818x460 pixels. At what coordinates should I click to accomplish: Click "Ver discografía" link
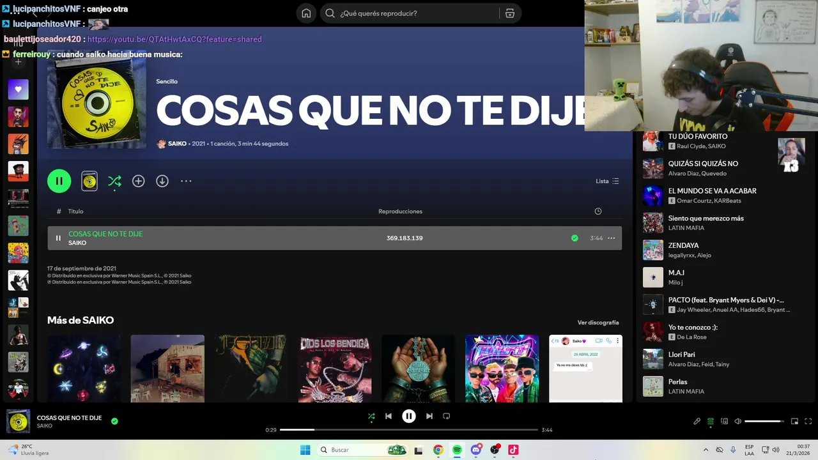click(x=598, y=323)
